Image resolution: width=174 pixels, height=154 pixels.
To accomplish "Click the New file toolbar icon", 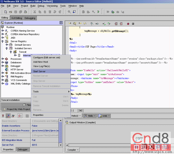I will [x=5, y=12].
